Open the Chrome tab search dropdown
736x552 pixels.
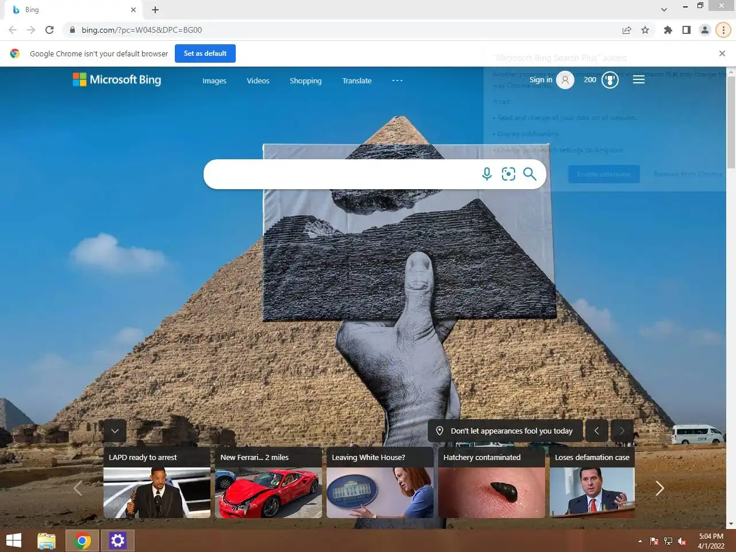coord(664,10)
